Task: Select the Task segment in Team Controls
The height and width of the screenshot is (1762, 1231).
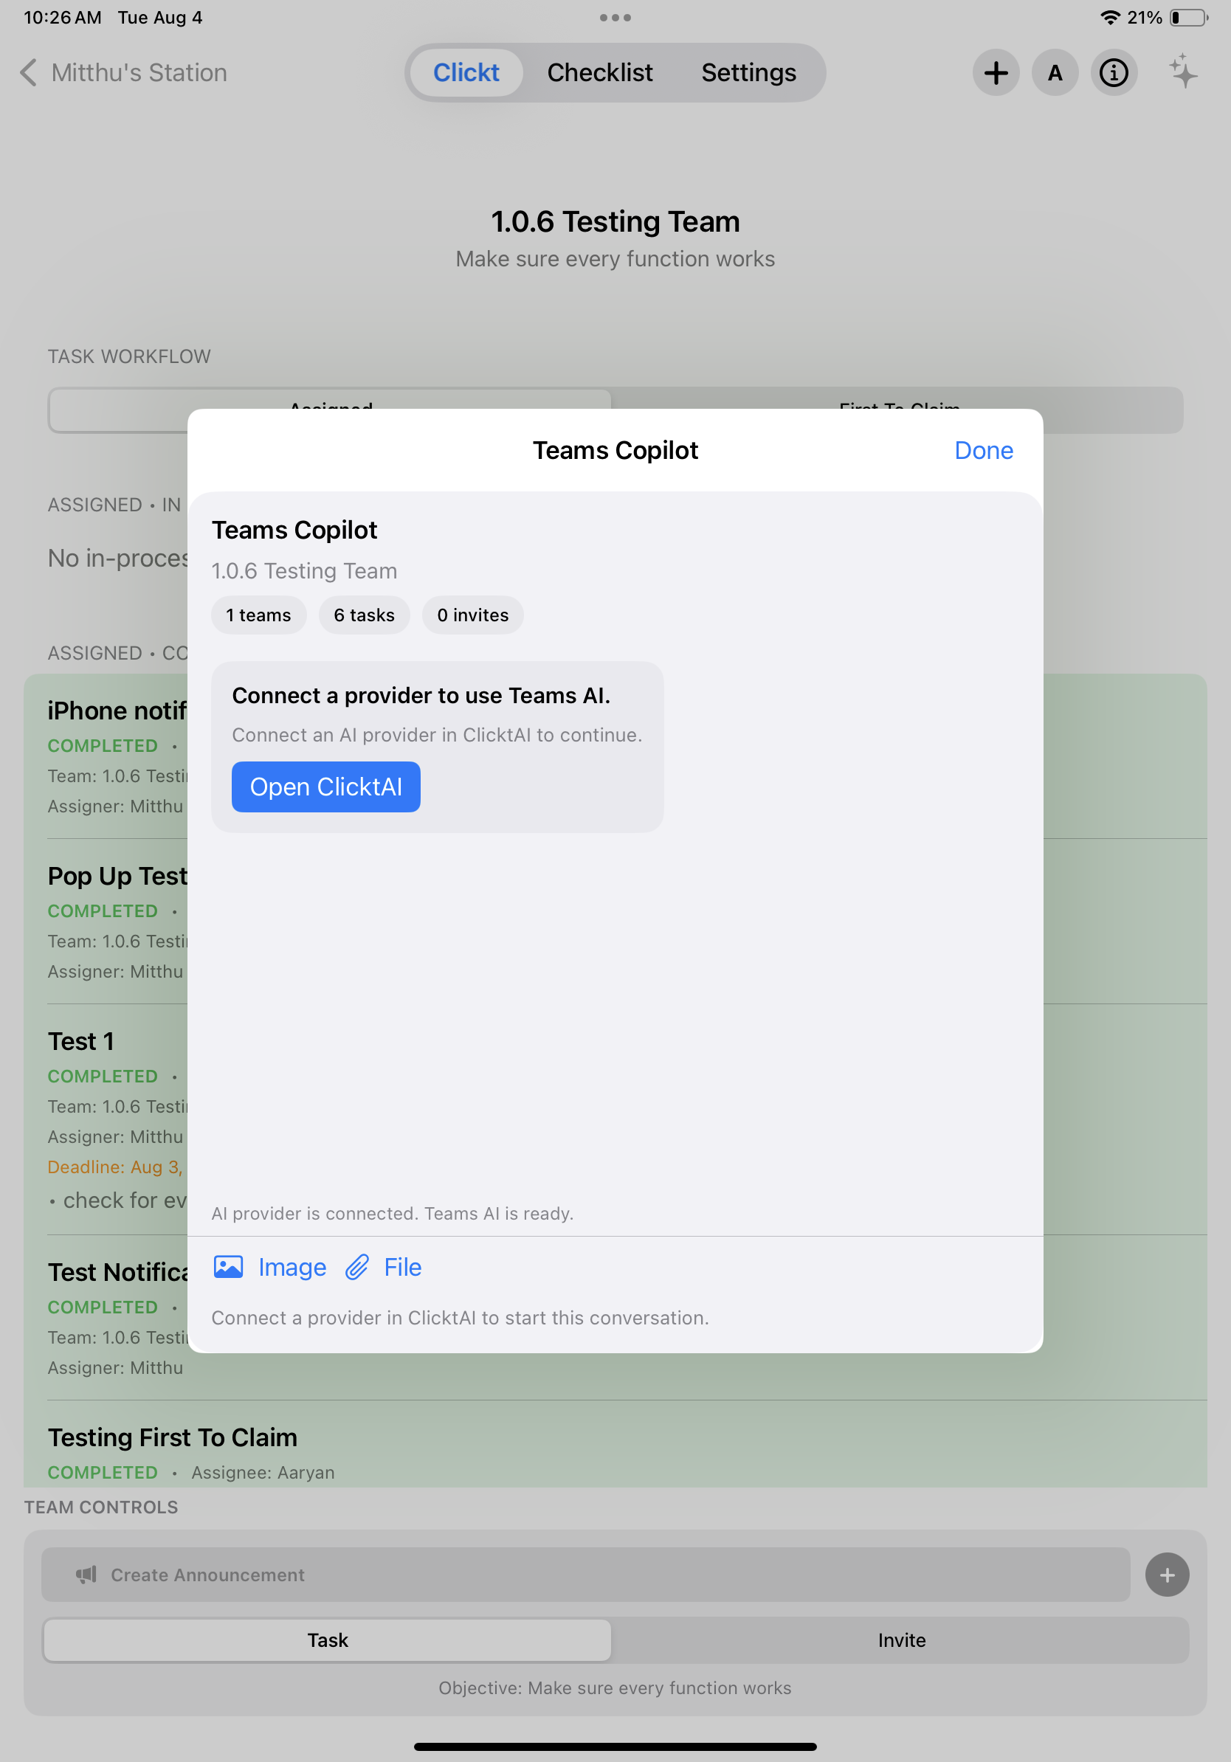Action: click(x=328, y=1640)
